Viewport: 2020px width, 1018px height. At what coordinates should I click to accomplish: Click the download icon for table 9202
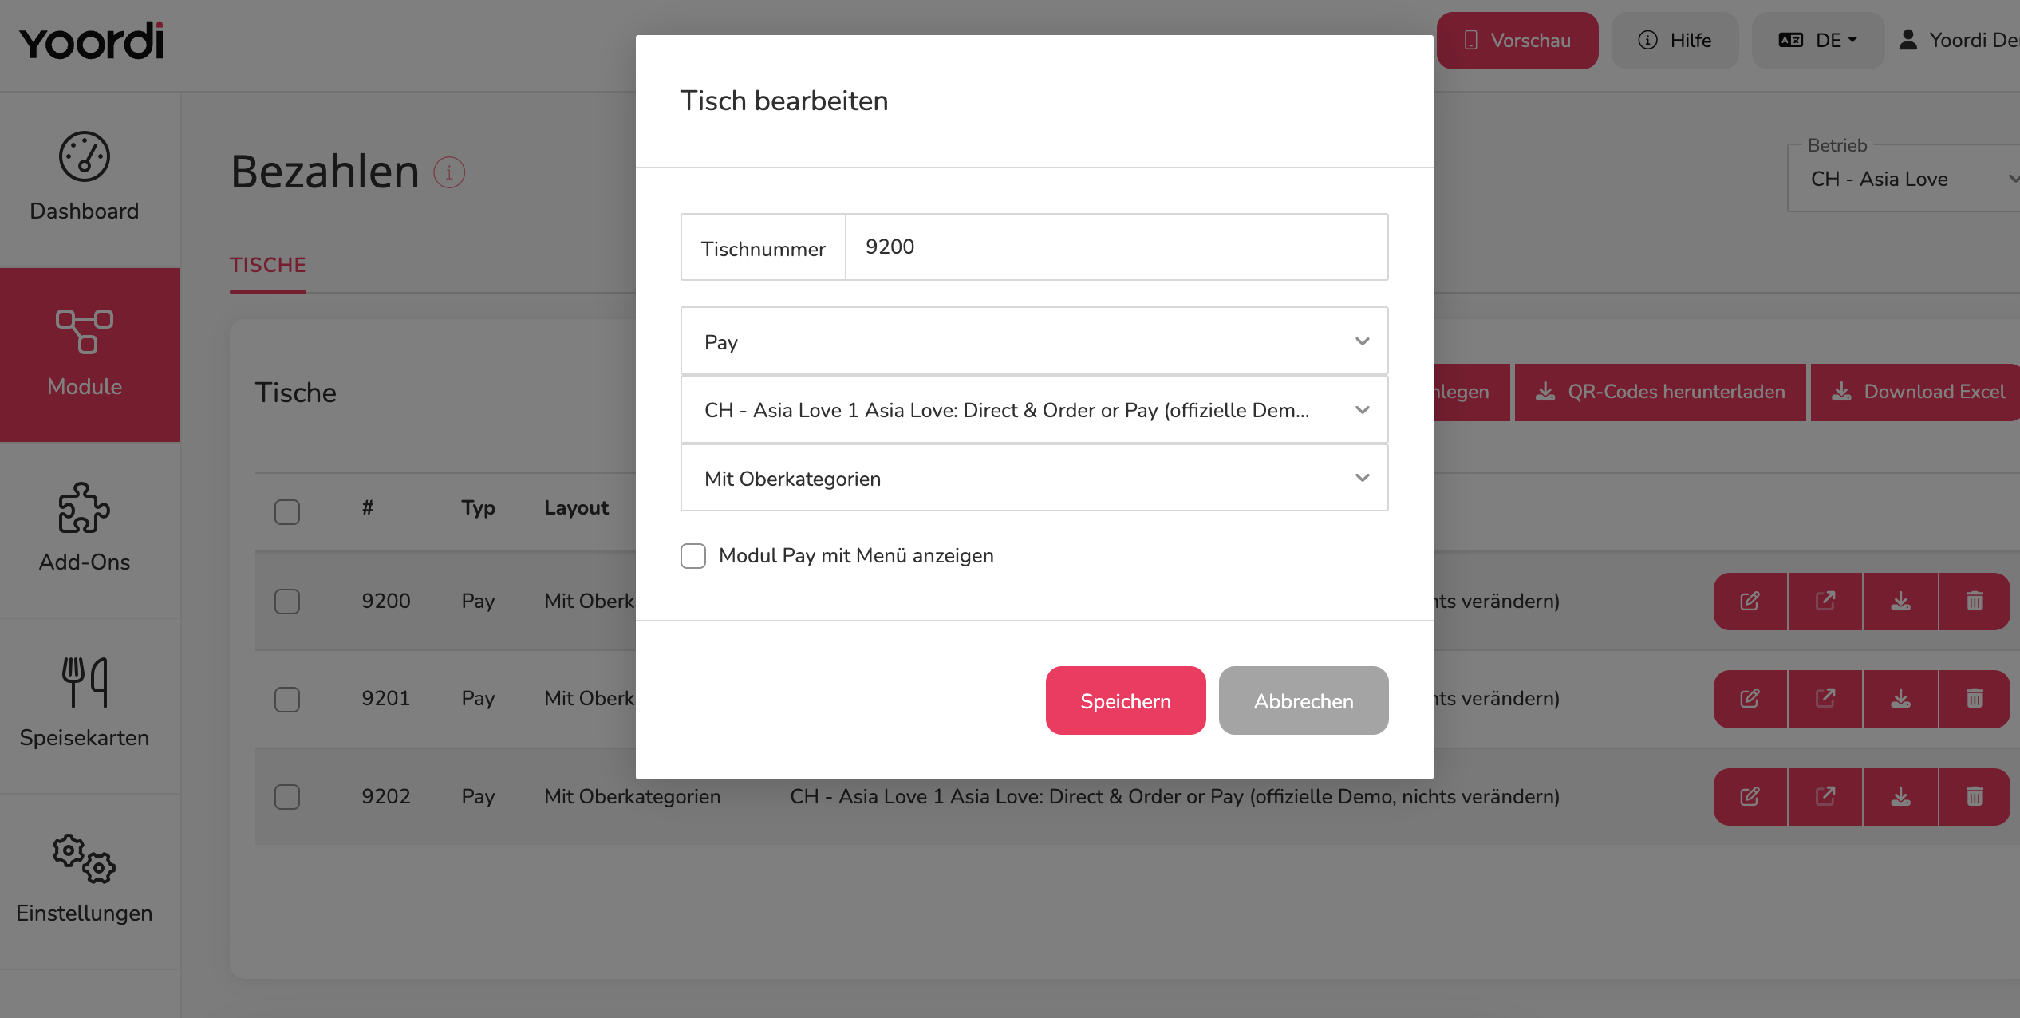[x=1901, y=796]
